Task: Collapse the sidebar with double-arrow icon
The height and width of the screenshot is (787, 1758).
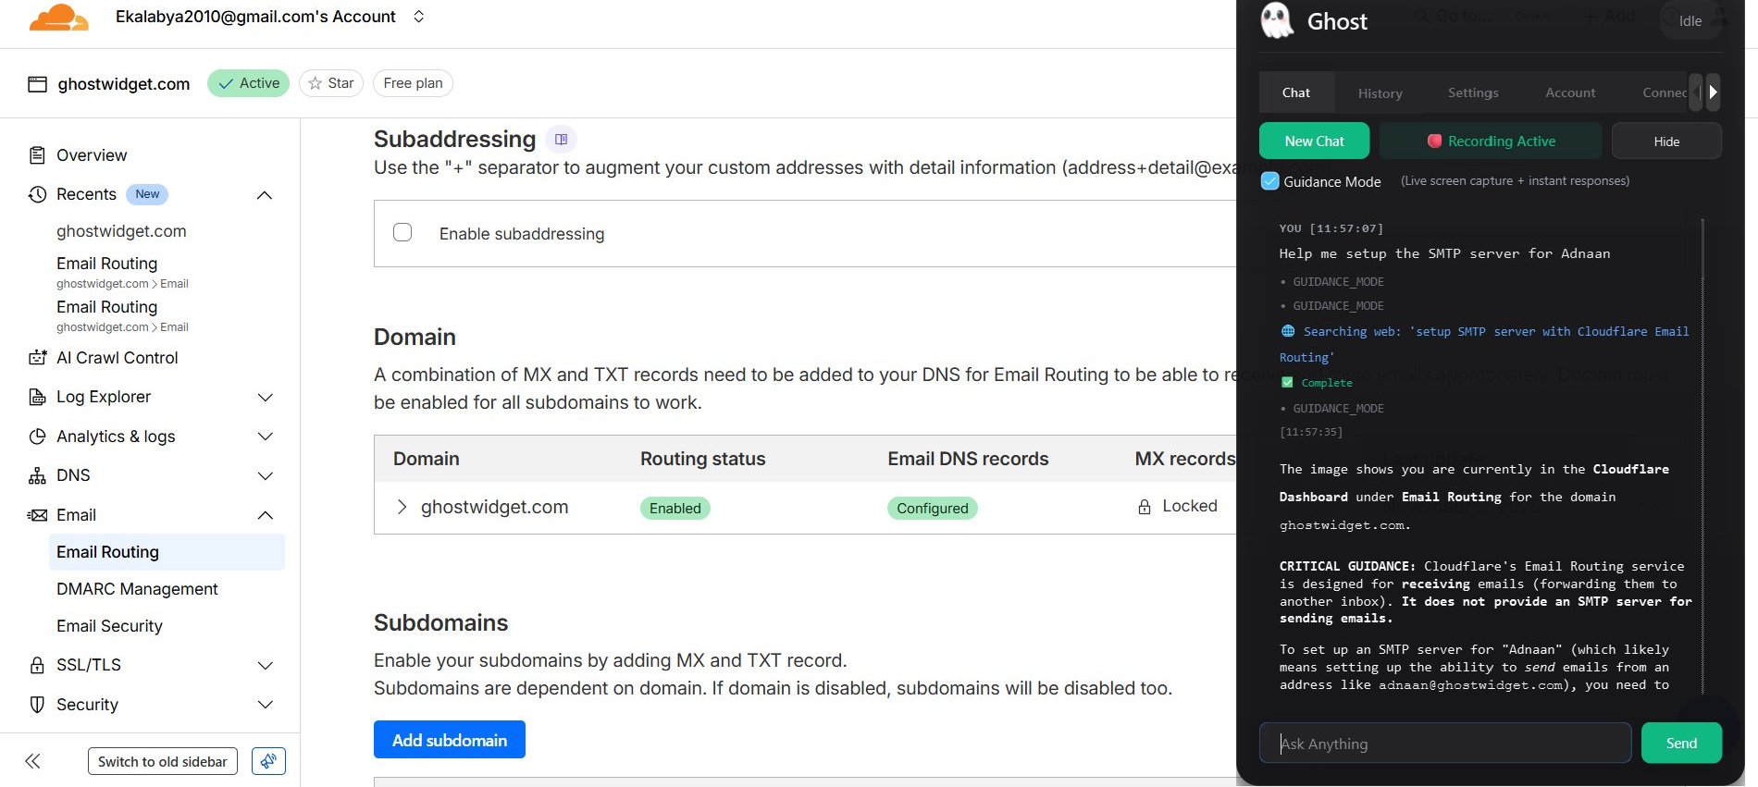Action: [x=32, y=761]
